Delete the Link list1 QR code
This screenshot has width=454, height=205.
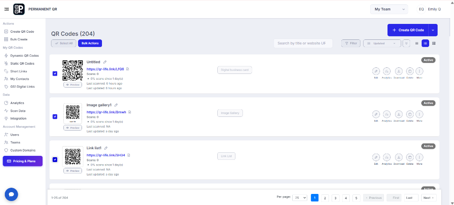point(410,157)
